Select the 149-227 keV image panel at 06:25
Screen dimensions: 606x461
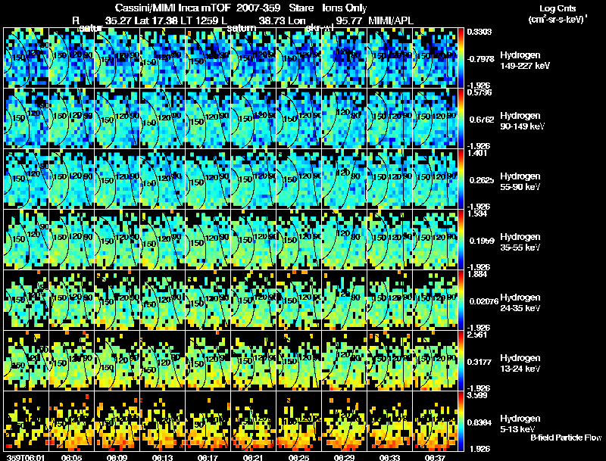click(298, 58)
